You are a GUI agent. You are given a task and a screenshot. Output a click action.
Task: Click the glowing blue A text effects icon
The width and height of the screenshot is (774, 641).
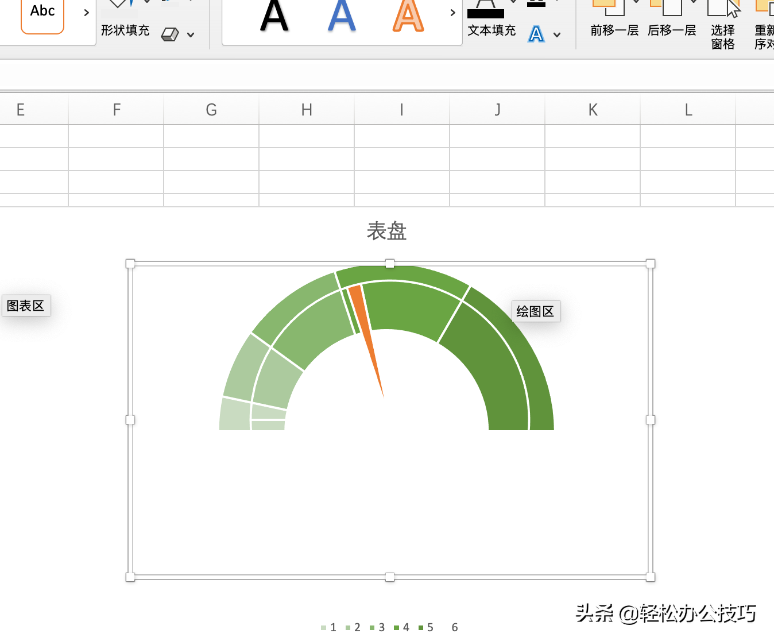[536, 34]
